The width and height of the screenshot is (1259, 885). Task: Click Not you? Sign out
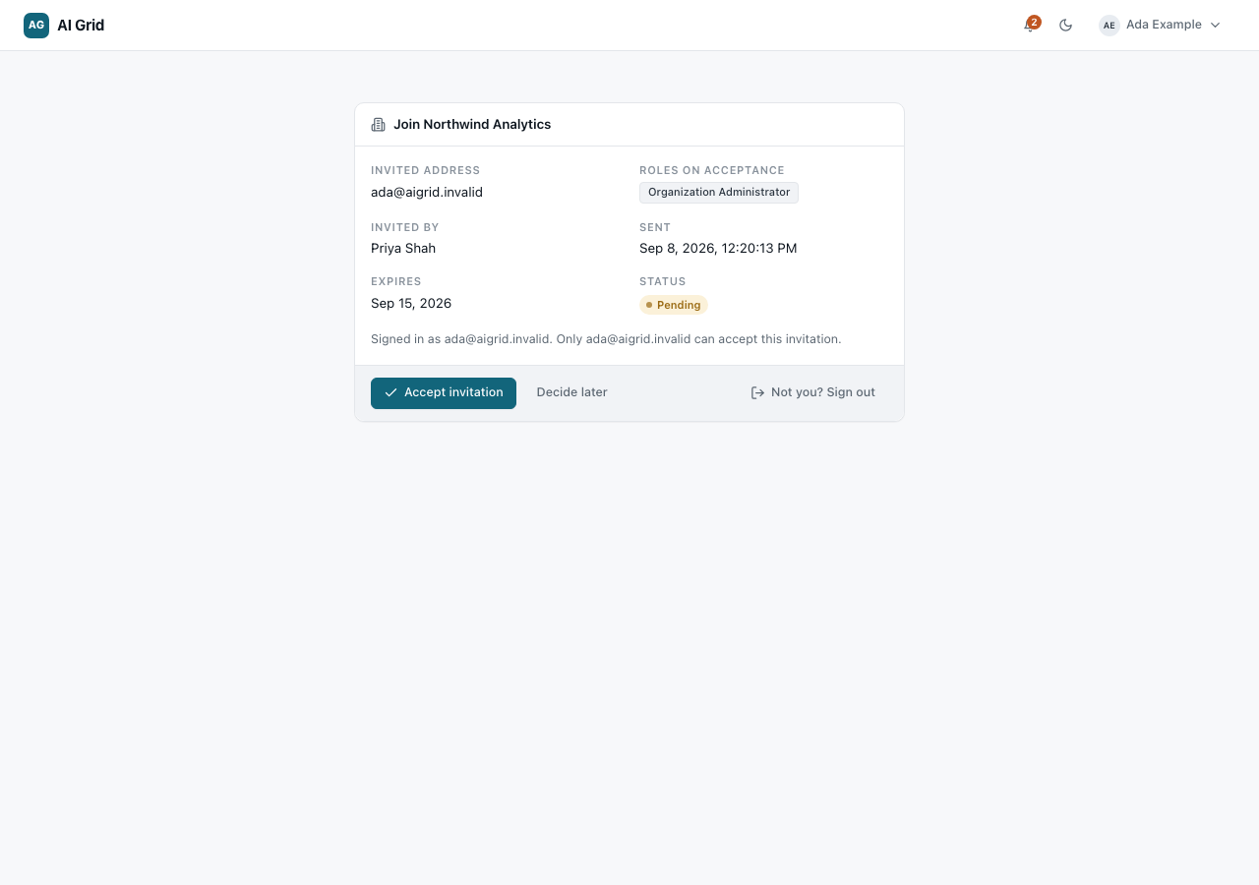coord(813,392)
